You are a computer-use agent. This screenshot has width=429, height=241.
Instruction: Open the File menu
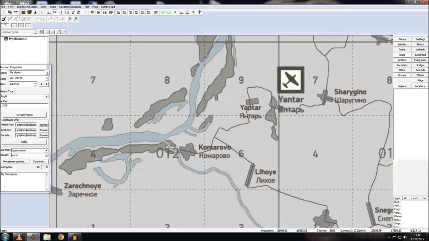point(3,7)
